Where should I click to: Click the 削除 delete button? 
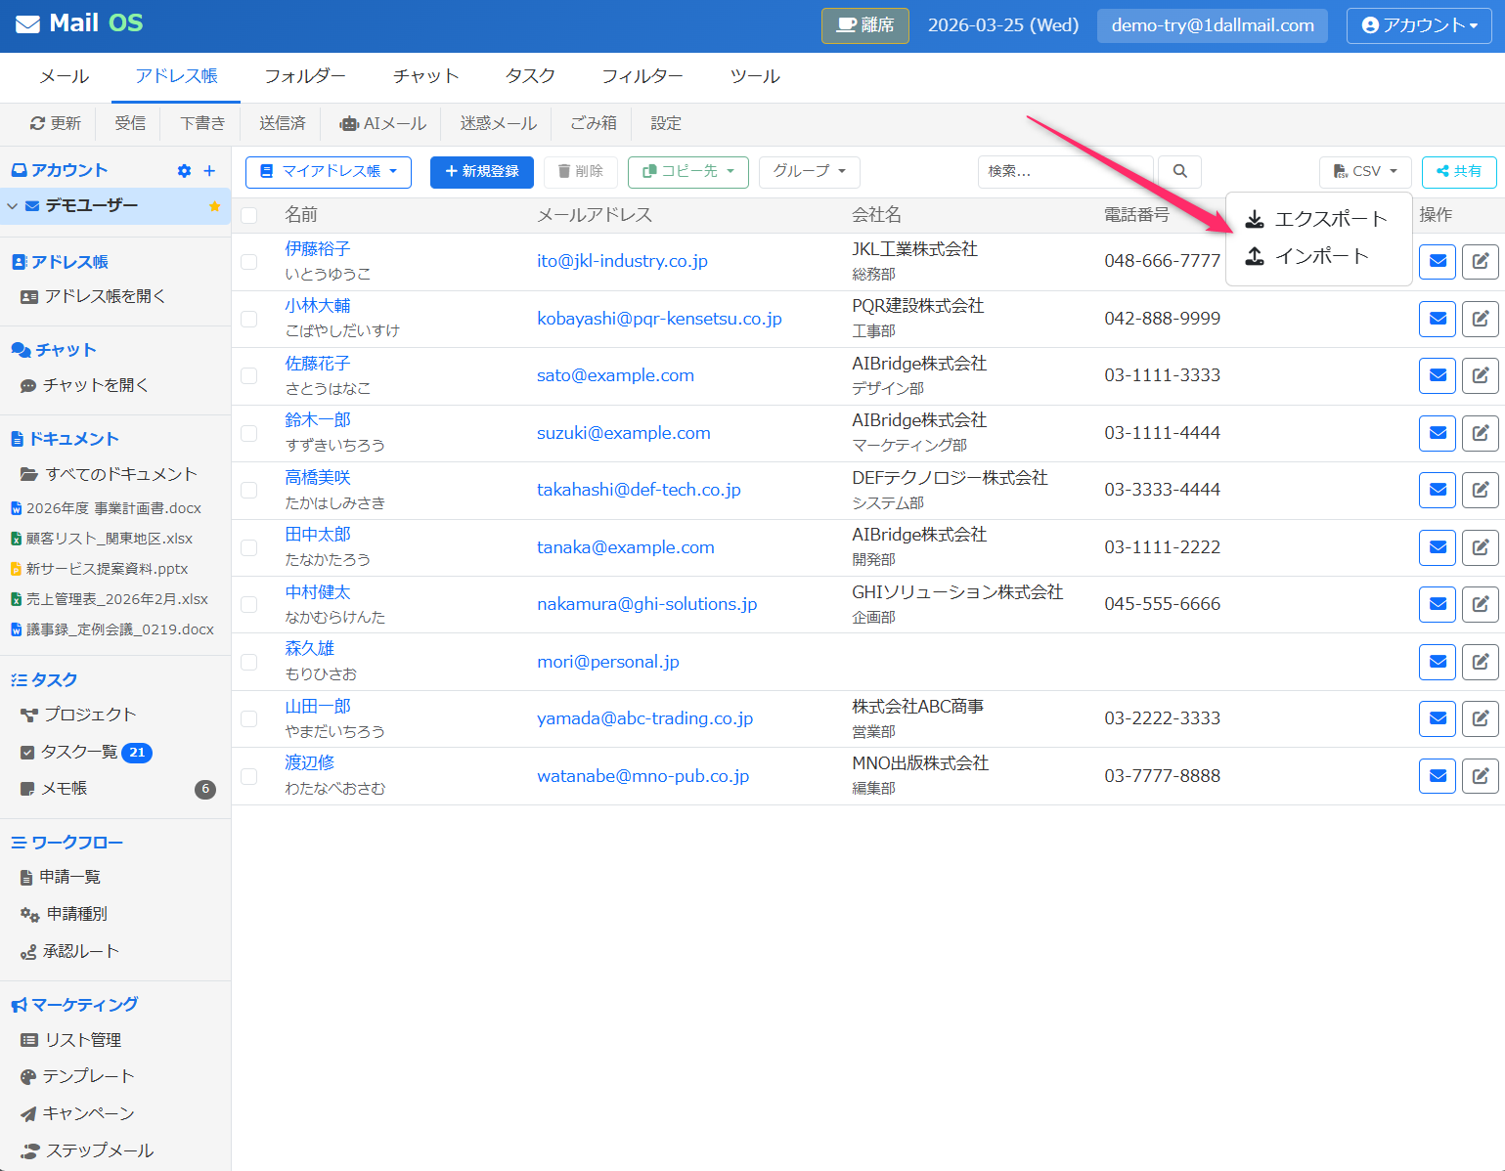tap(581, 172)
